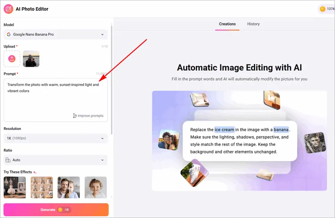335x218 pixels.
Task: Click the AI Photo Editor logo icon
Action: click(8, 9)
